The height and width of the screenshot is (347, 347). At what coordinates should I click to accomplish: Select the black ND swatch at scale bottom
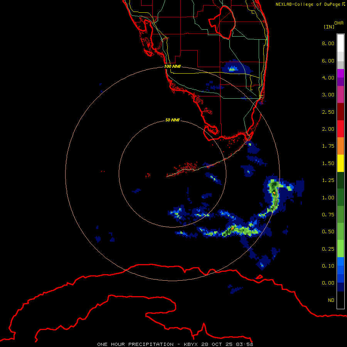pyautogui.click(x=340, y=300)
